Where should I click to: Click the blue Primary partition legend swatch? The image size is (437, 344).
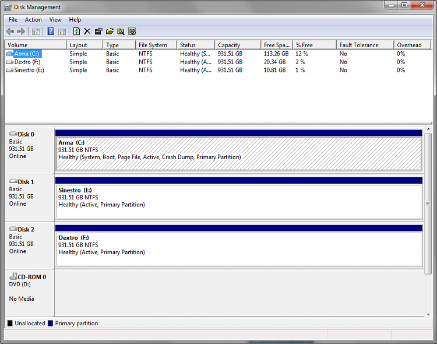[51, 323]
